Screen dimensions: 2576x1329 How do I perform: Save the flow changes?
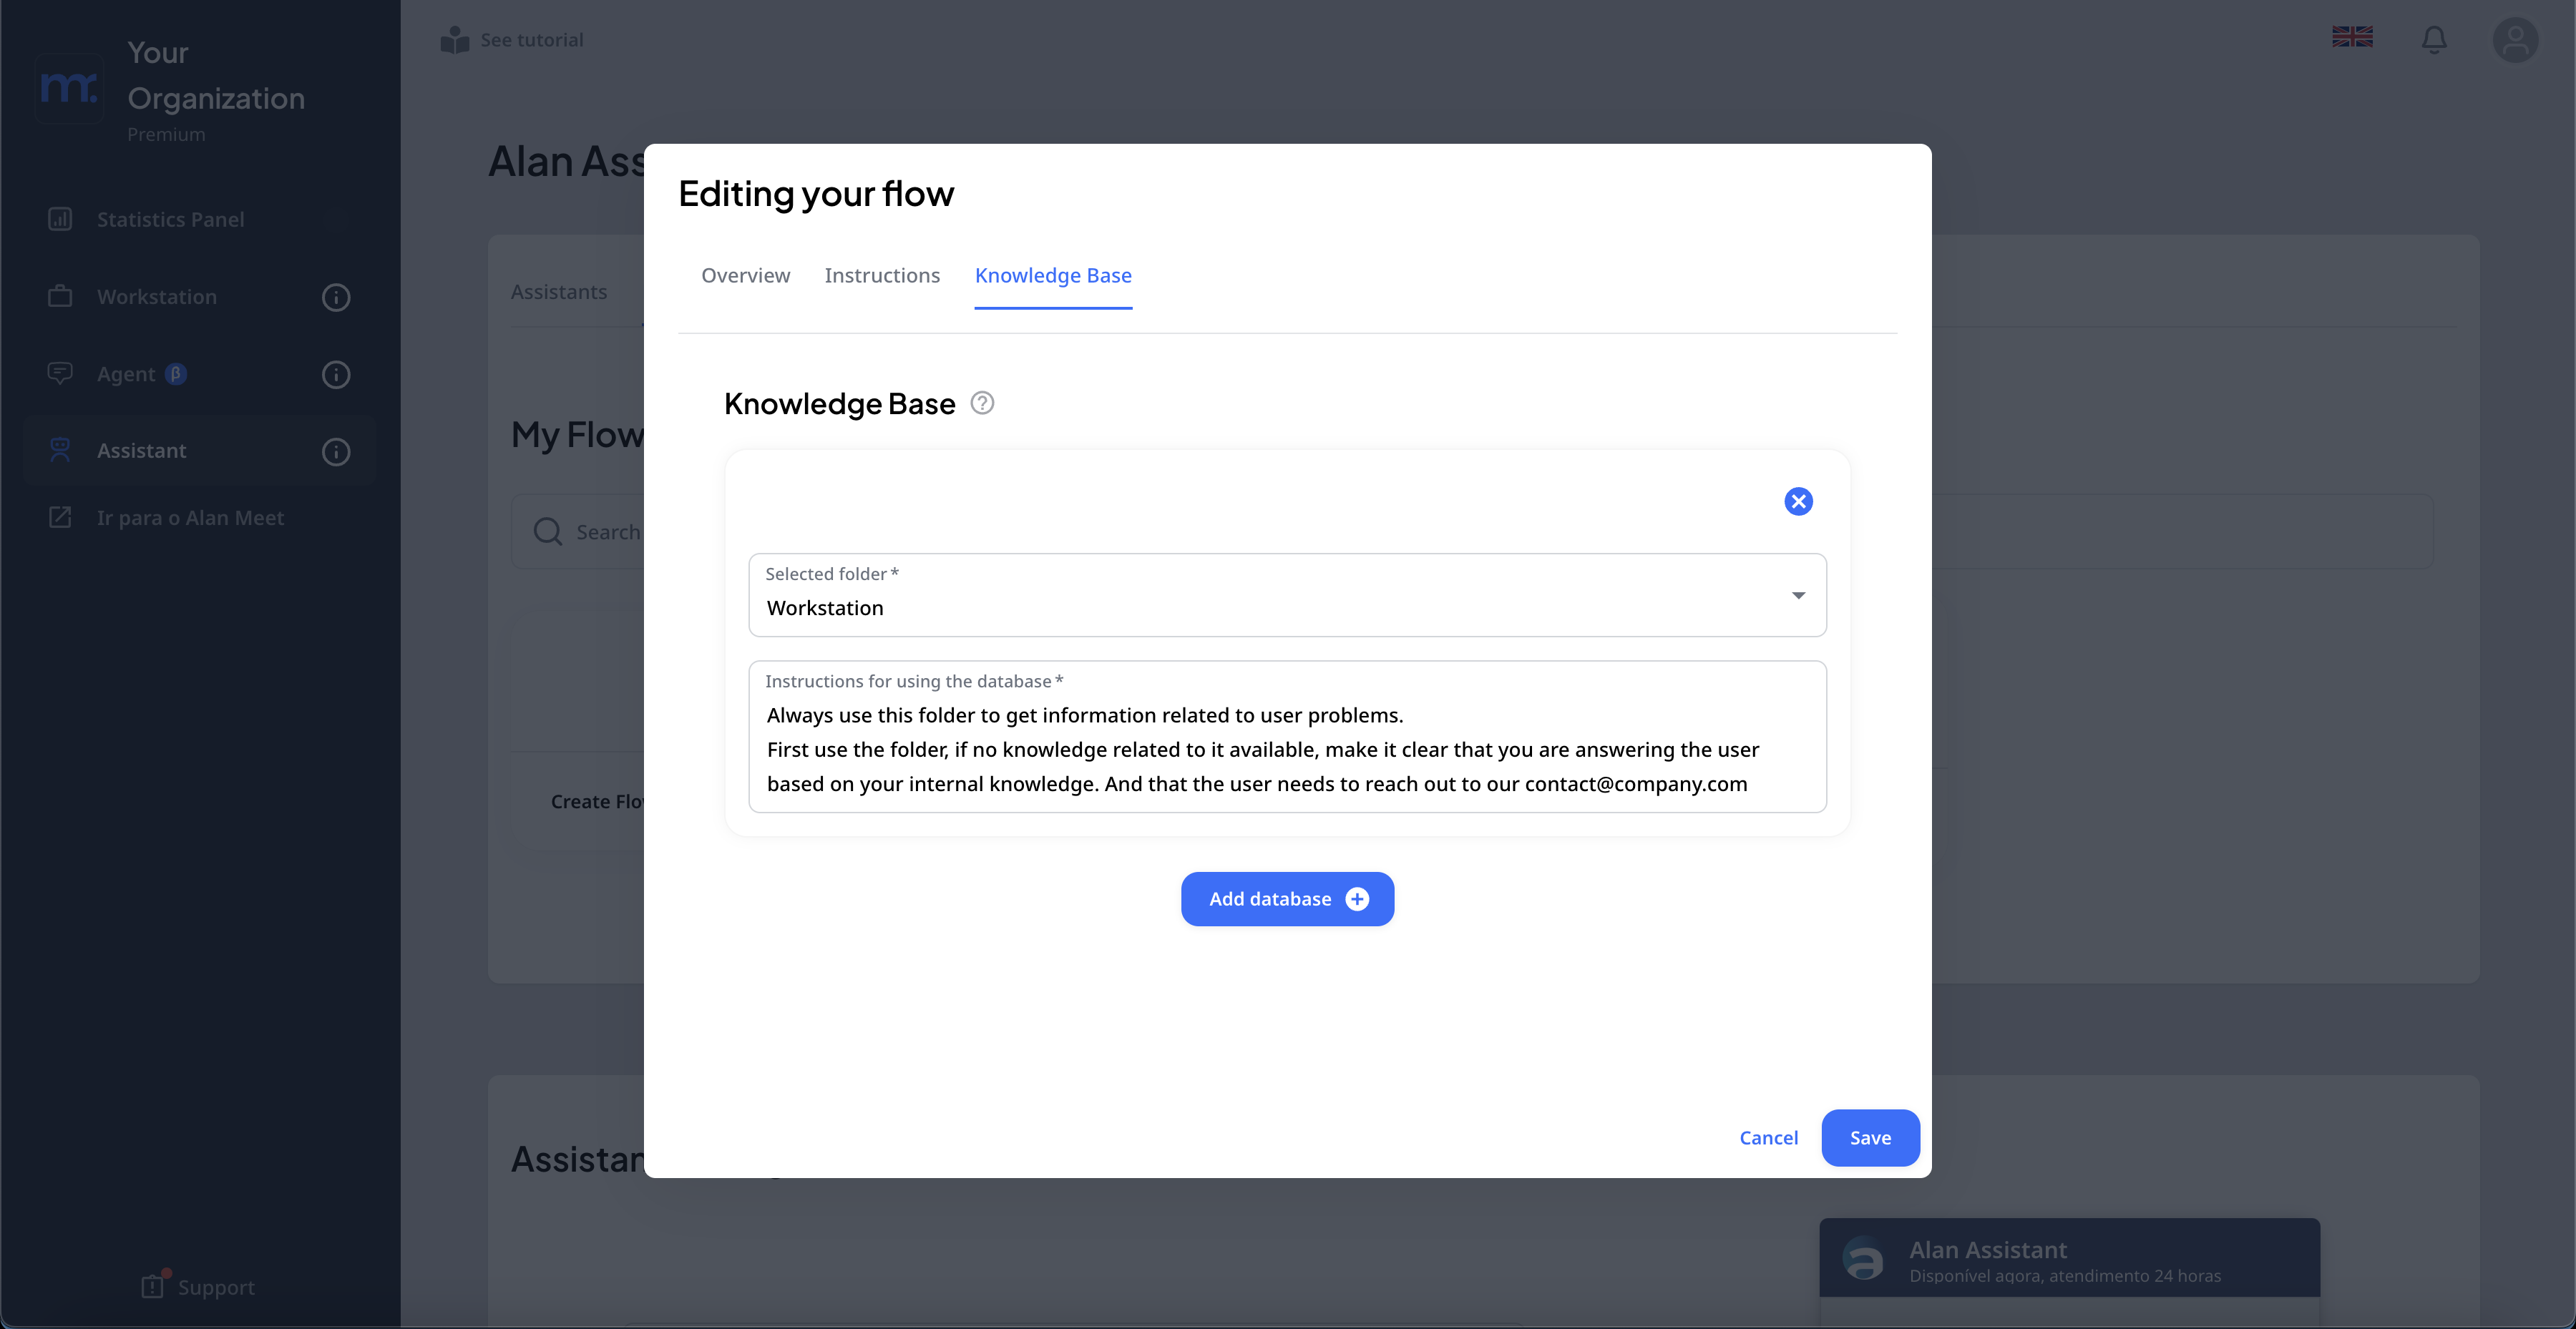[x=1869, y=1137]
